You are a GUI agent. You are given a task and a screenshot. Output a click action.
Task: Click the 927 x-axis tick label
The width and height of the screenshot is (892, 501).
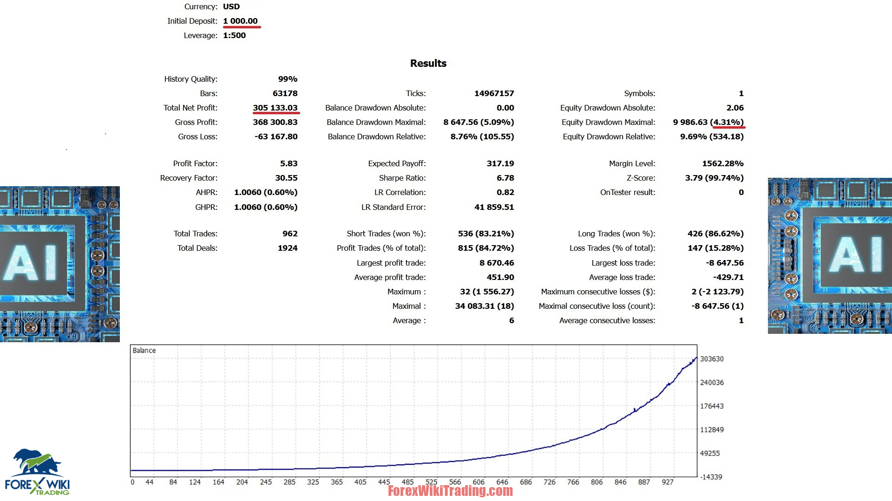(x=667, y=482)
